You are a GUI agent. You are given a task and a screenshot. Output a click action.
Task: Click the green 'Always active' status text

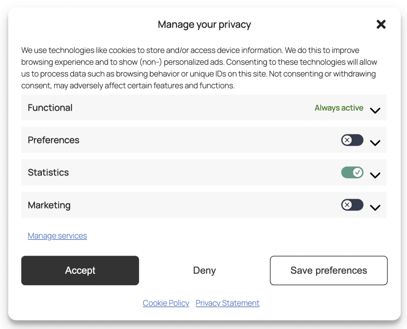(x=339, y=108)
